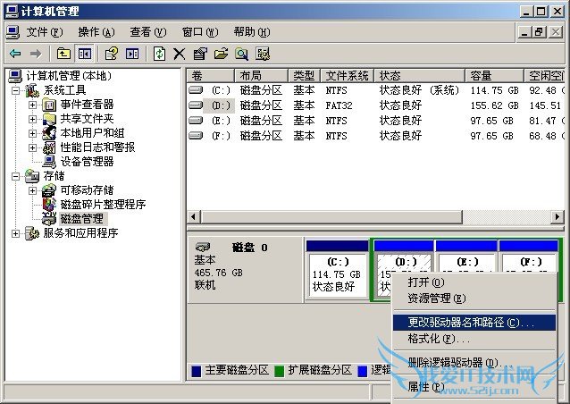Select 磁盘碎片整理程序 in the tree
Image resolution: width=570 pixels, height=404 pixels.
pyautogui.click(x=102, y=205)
